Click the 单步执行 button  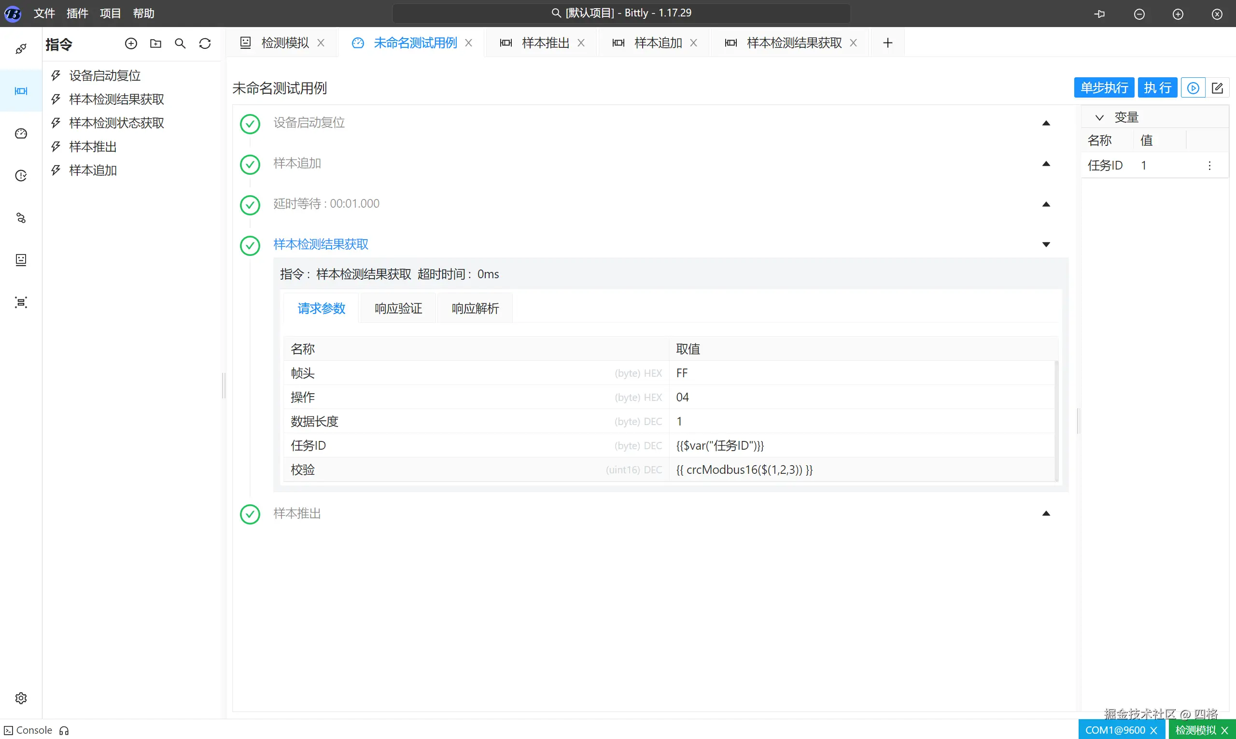click(x=1104, y=88)
